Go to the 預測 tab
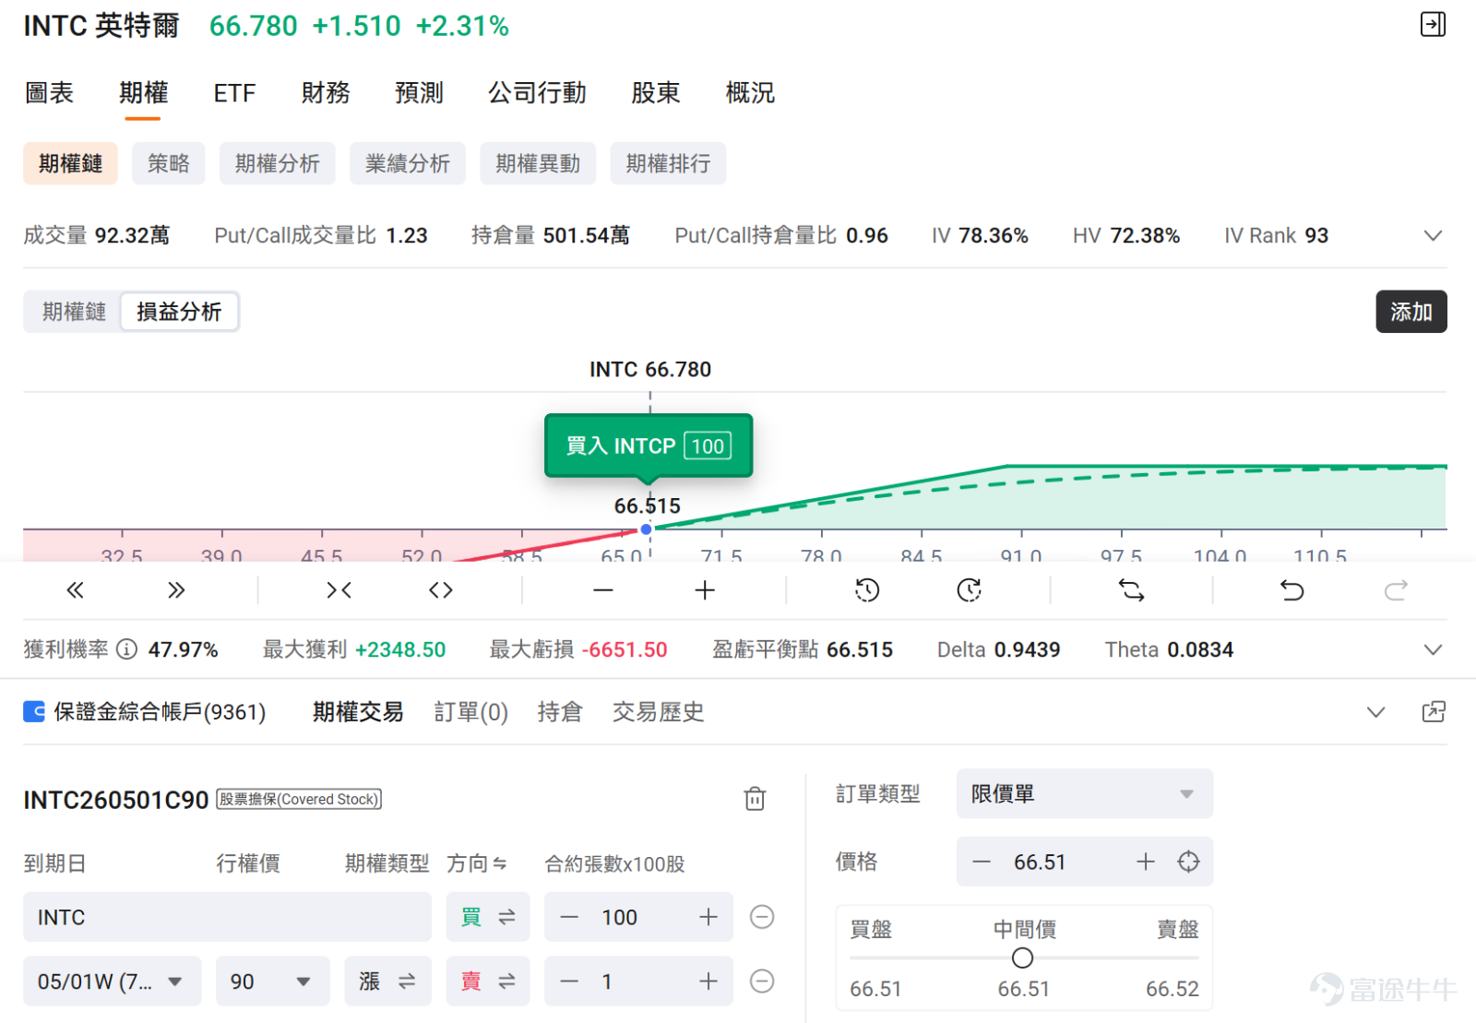This screenshot has height=1023, width=1476. click(419, 93)
